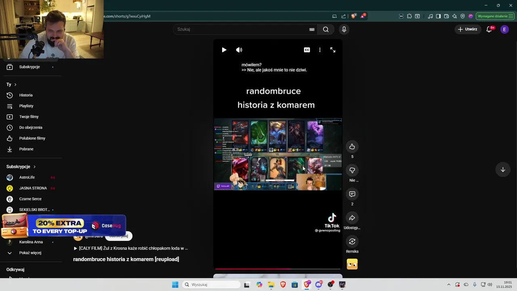
Task: Open Czarne Serce channel
Action: (31, 199)
